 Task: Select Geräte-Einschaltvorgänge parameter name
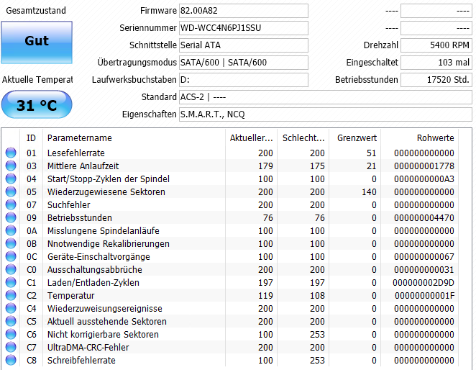[x=99, y=256]
